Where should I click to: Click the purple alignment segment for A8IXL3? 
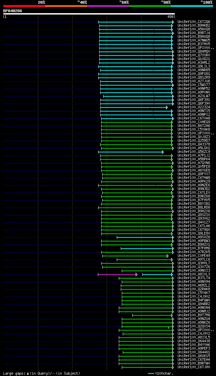pyautogui.click(x=118, y=274)
